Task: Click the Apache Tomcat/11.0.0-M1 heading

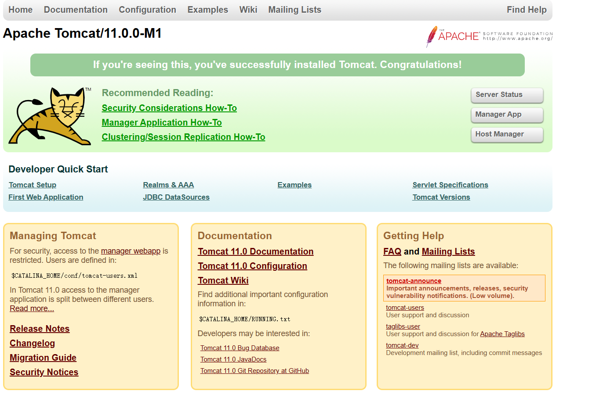Action: [83, 33]
